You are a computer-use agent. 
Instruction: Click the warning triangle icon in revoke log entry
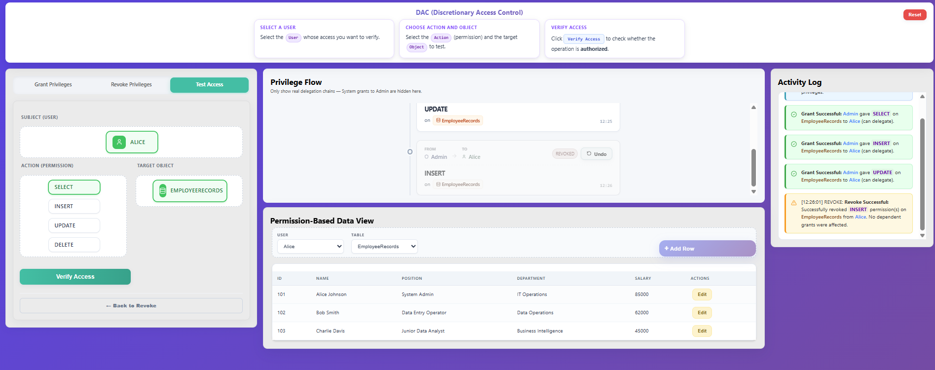(x=794, y=203)
